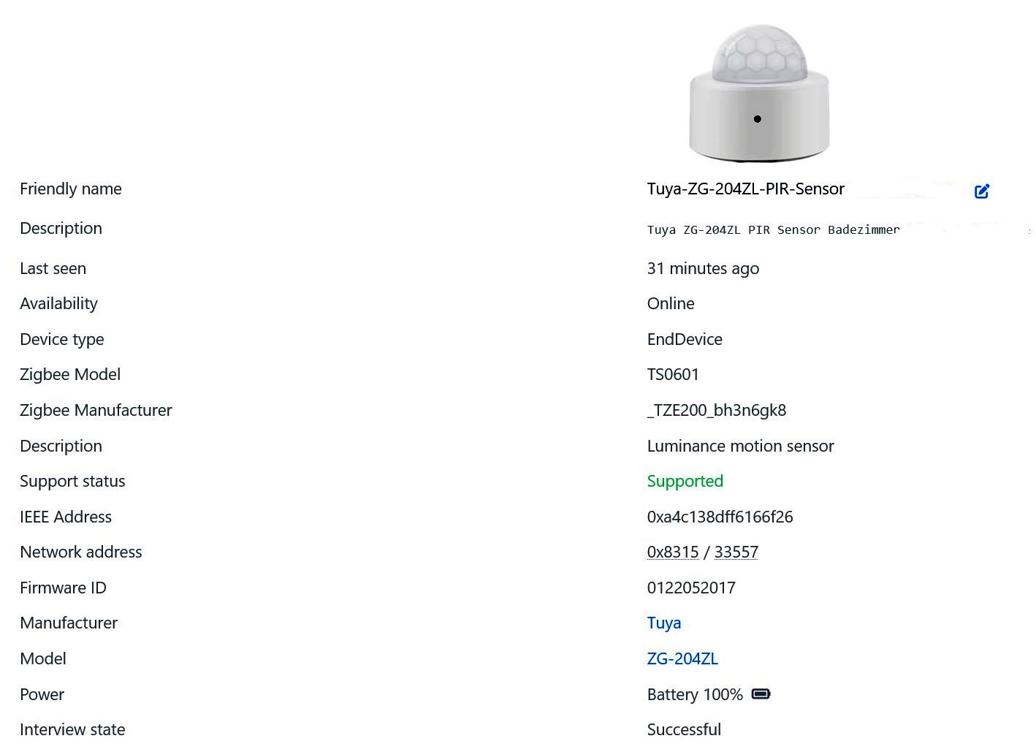
Task: Click the Firmware ID value 0122052017
Action: [691, 588]
